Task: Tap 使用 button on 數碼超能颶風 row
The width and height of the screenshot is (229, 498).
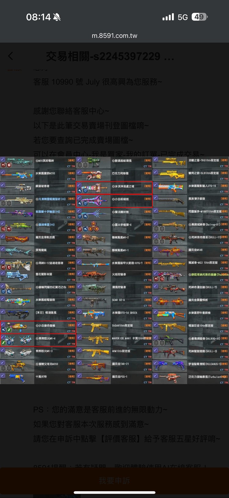Action: pyautogui.click(x=148, y=160)
